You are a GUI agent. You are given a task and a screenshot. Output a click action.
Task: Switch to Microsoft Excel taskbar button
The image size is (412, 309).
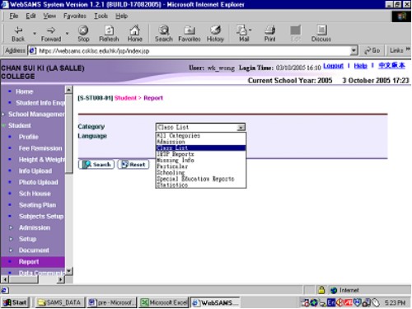click(164, 302)
